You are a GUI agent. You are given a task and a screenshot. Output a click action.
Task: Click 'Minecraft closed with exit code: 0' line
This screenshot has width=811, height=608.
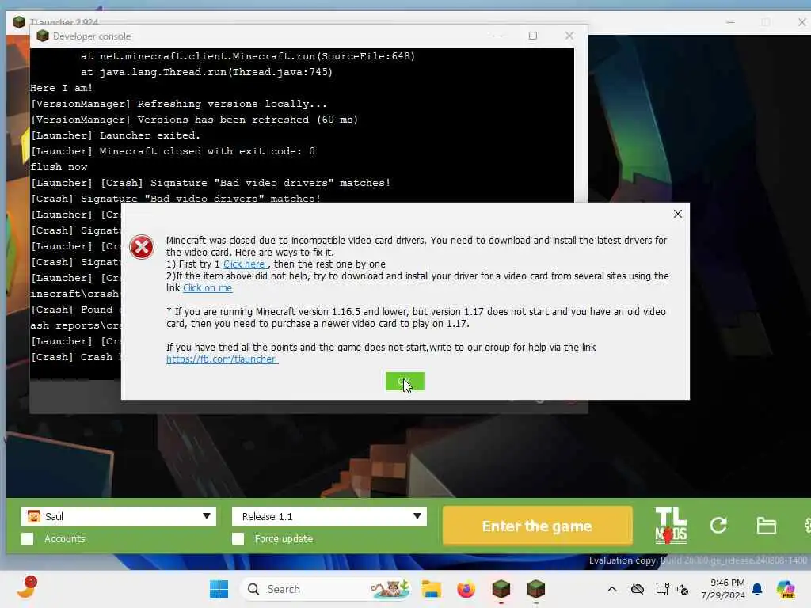click(207, 151)
